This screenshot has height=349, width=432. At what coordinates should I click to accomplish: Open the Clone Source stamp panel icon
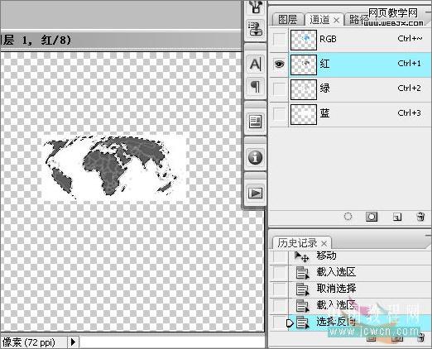(x=256, y=28)
